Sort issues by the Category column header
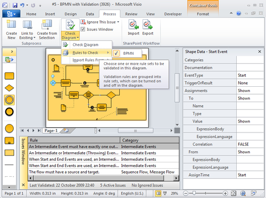The height and width of the screenshot is (198, 266). (x=149, y=140)
